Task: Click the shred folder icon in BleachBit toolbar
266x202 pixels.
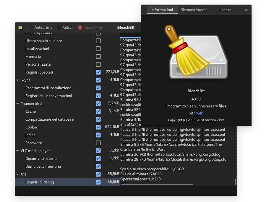Action: (20, 28)
